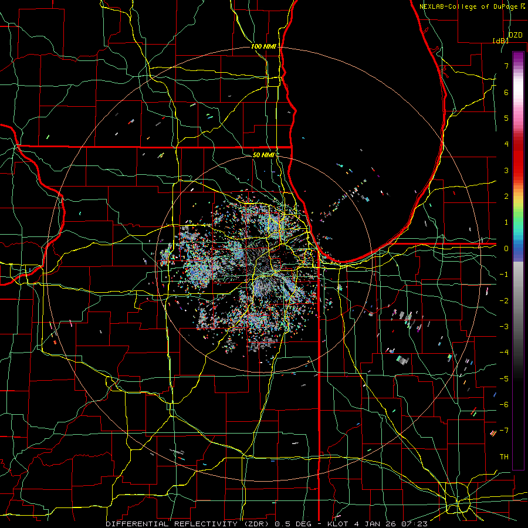528x528 pixels.
Task: Click the 7 value on the scale
Action: pyautogui.click(x=506, y=66)
